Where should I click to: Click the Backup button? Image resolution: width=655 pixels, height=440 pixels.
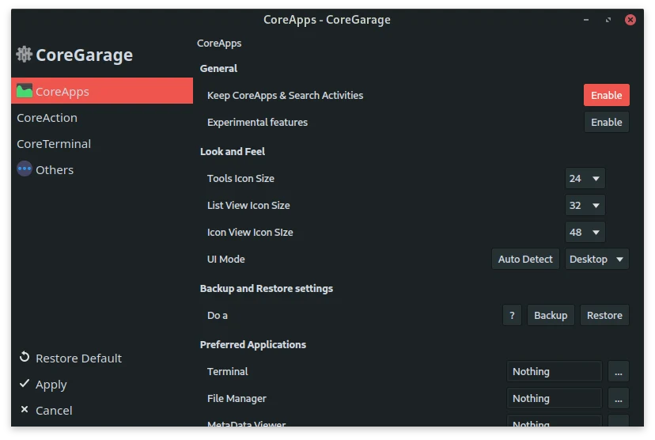tap(550, 316)
